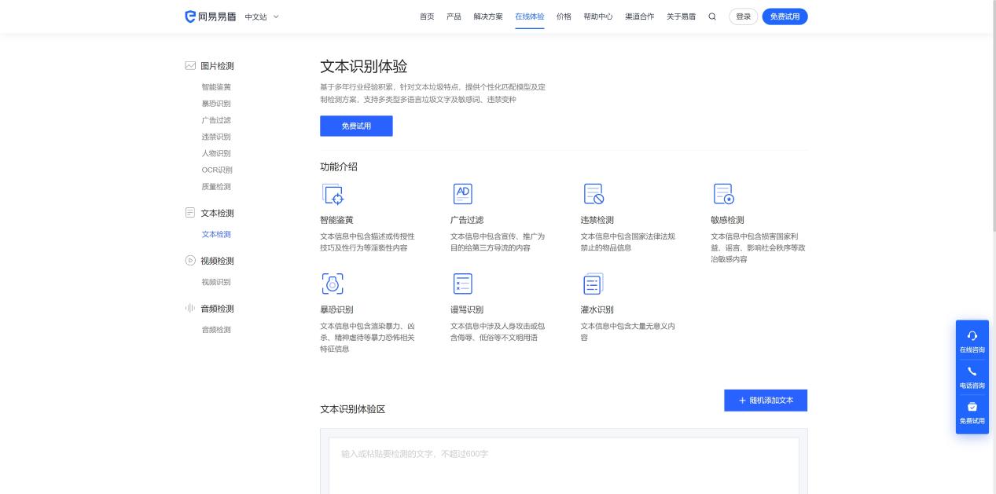Click the 文本检测 section icon
Screen dimensions: 996x494
[x=190, y=213]
